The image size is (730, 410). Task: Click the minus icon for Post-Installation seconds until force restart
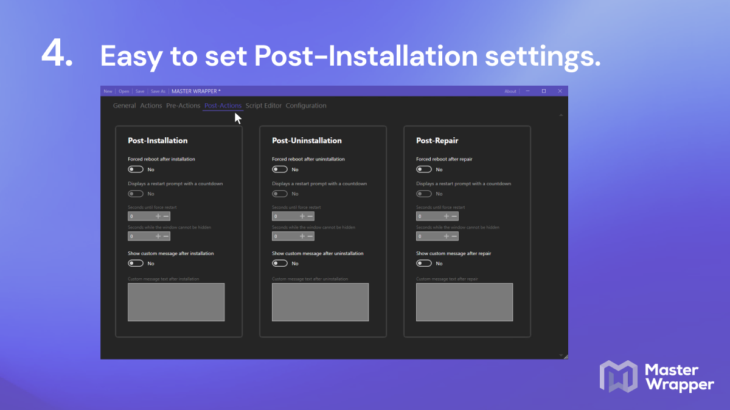coord(166,216)
